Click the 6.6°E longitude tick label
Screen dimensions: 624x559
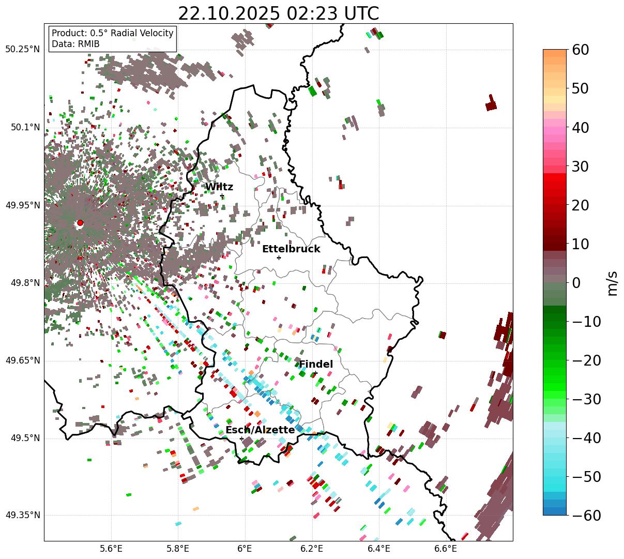(x=446, y=548)
